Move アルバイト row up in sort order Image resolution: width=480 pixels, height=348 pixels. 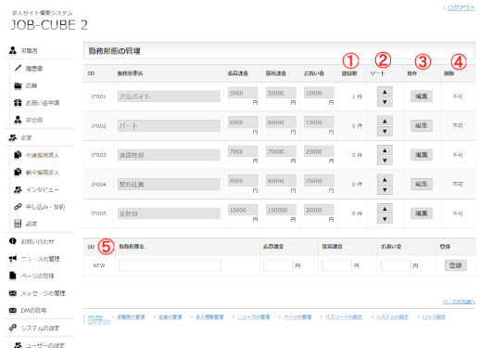point(385,92)
